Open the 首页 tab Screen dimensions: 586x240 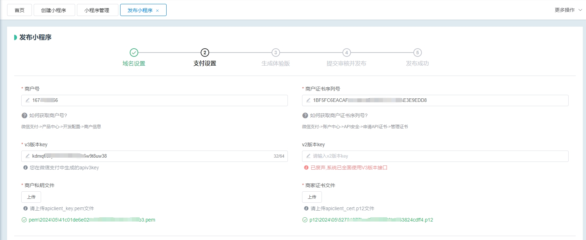[19, 10]
